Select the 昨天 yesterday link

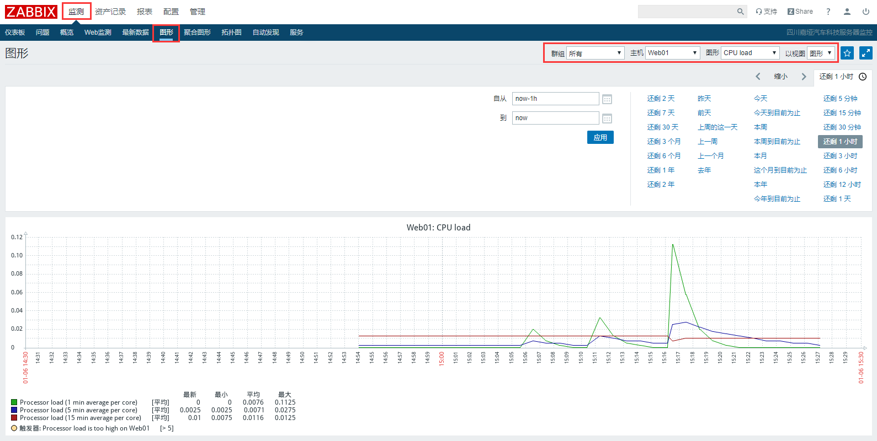click(x=704, y=99)
